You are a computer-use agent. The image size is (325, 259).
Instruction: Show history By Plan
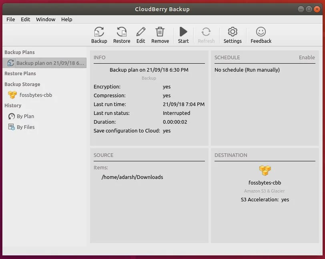[x=25, y=116]
